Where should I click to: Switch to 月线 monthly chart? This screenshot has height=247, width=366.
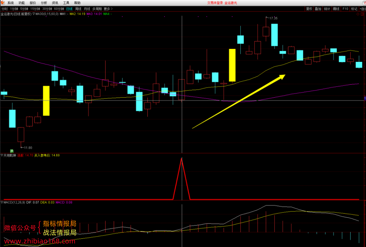click(x=87, y=9)
